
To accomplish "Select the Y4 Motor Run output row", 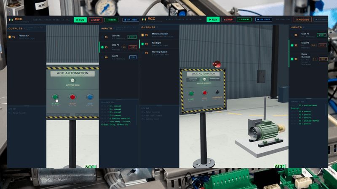I will pos(27,37).
